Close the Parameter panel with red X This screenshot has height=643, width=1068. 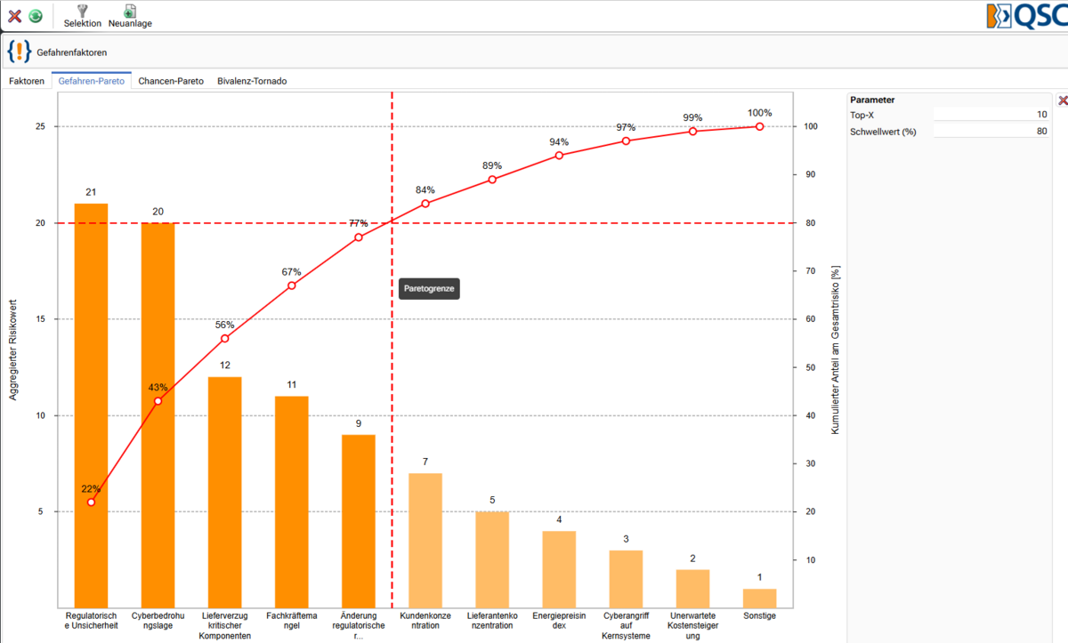point(1062,100)
